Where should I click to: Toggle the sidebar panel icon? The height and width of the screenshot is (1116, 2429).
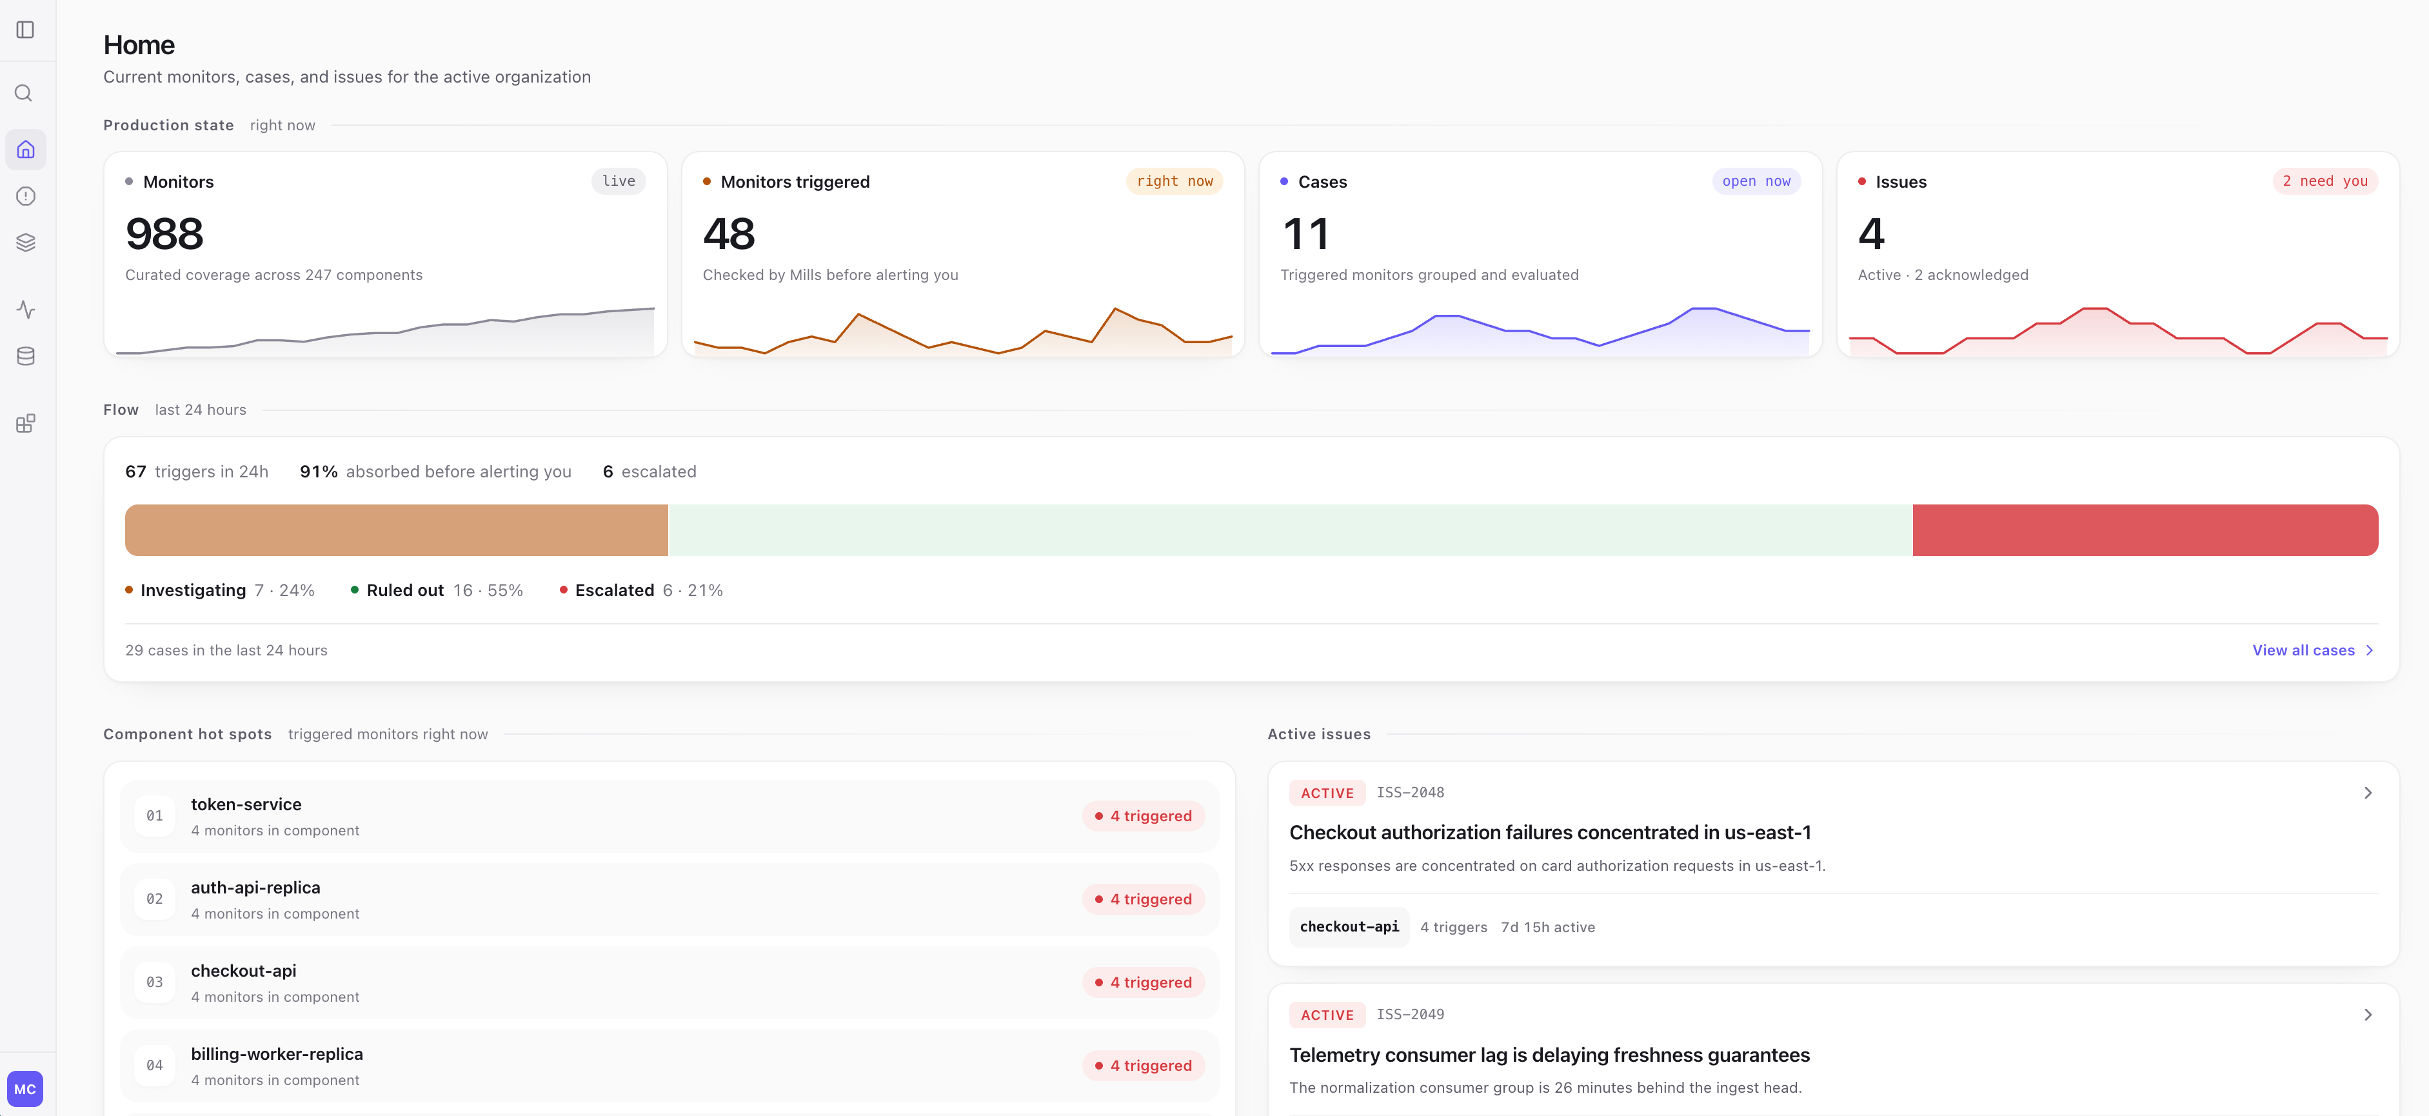pyautogui.click(x=25, y=30)
